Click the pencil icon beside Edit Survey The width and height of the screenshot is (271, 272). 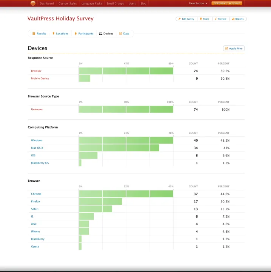[180, 19]
